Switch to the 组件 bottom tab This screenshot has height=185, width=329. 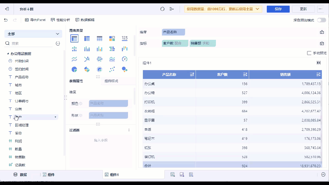pos(49,175)
